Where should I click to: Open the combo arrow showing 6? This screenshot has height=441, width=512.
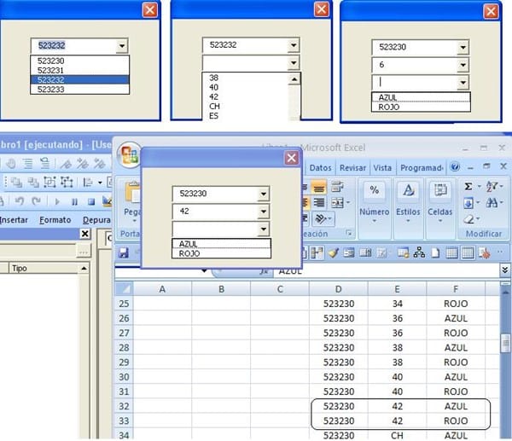coord(463,66)
